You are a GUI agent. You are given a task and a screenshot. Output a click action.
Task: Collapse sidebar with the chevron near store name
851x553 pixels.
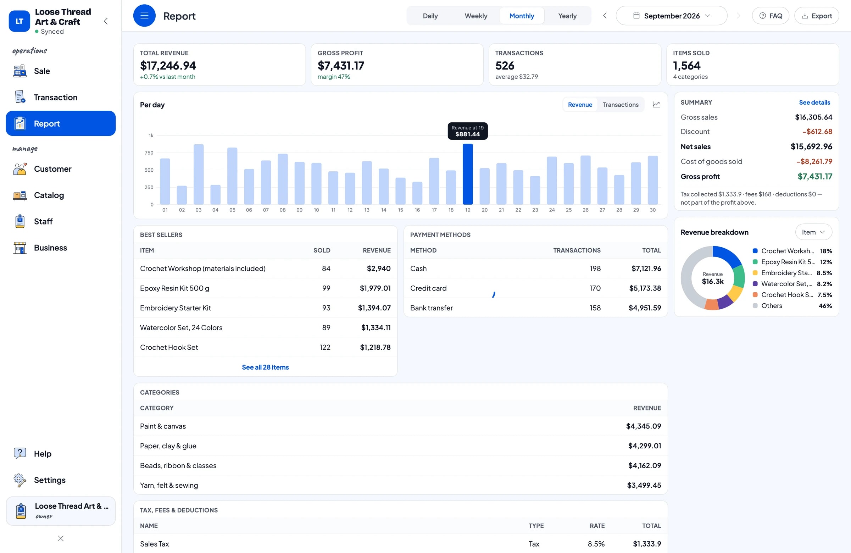(106, 21)
